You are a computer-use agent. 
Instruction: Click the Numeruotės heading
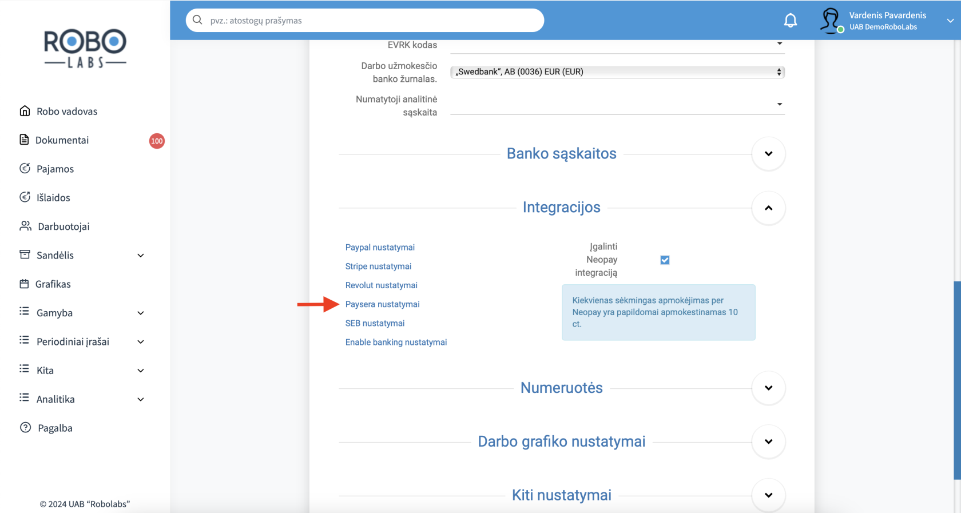[561, 388]
